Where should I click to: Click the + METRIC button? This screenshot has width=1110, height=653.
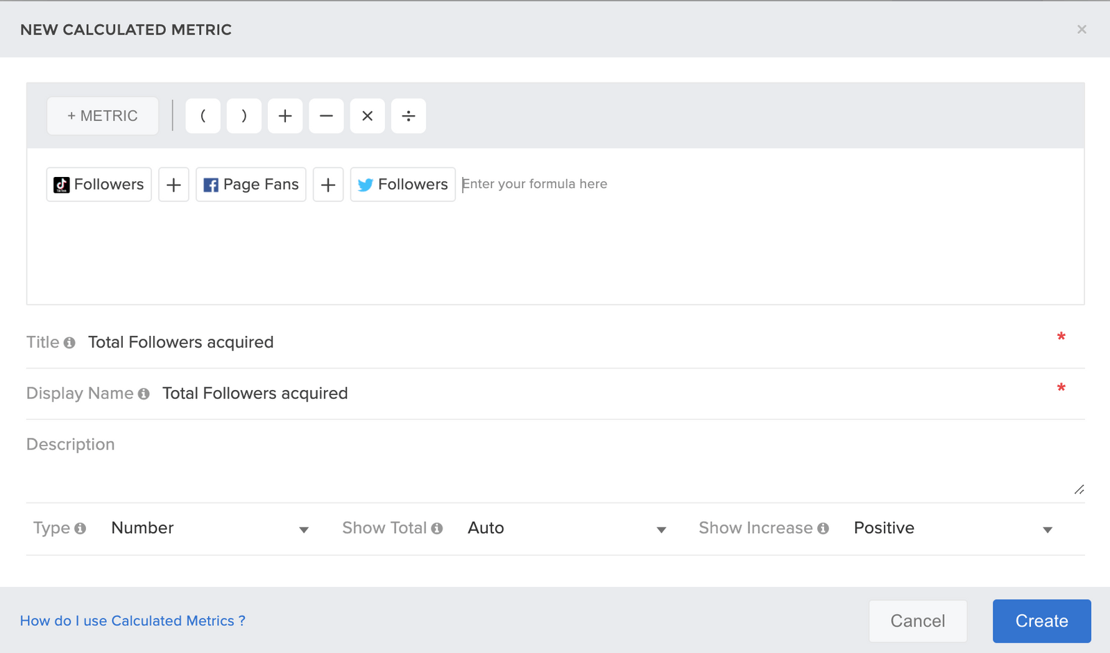click(x=102, y=115)
